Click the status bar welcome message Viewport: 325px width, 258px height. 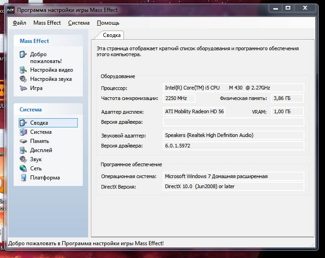(x=86, y=243)
